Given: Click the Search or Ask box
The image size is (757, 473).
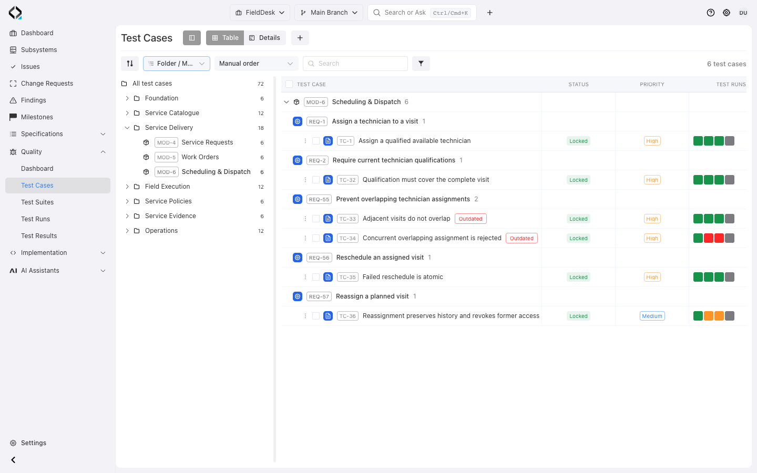Looking at the screenshot, I should pyautogui.click(x=422, y=13).
